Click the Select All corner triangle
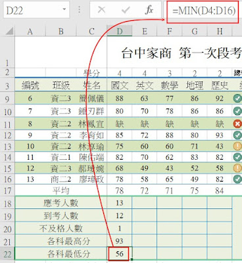This screenshot has width=242, height=263. coord(9,32)
